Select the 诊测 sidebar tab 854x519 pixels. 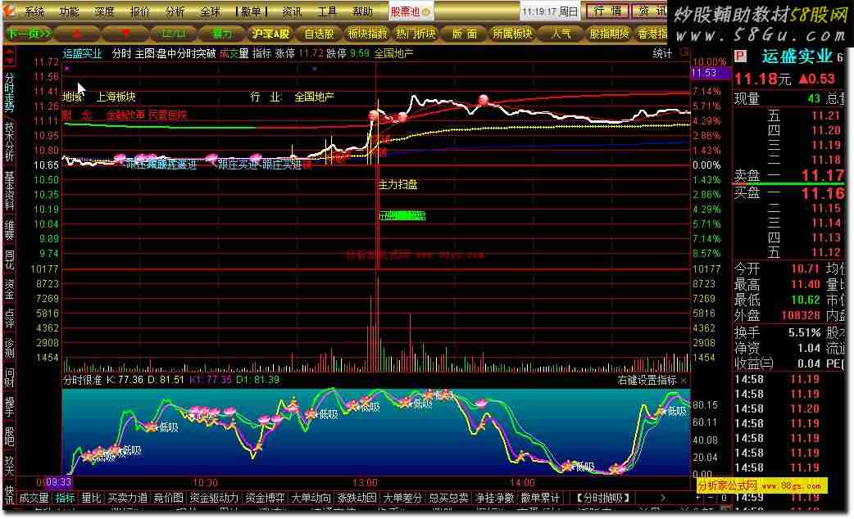(x=9, y=348)
